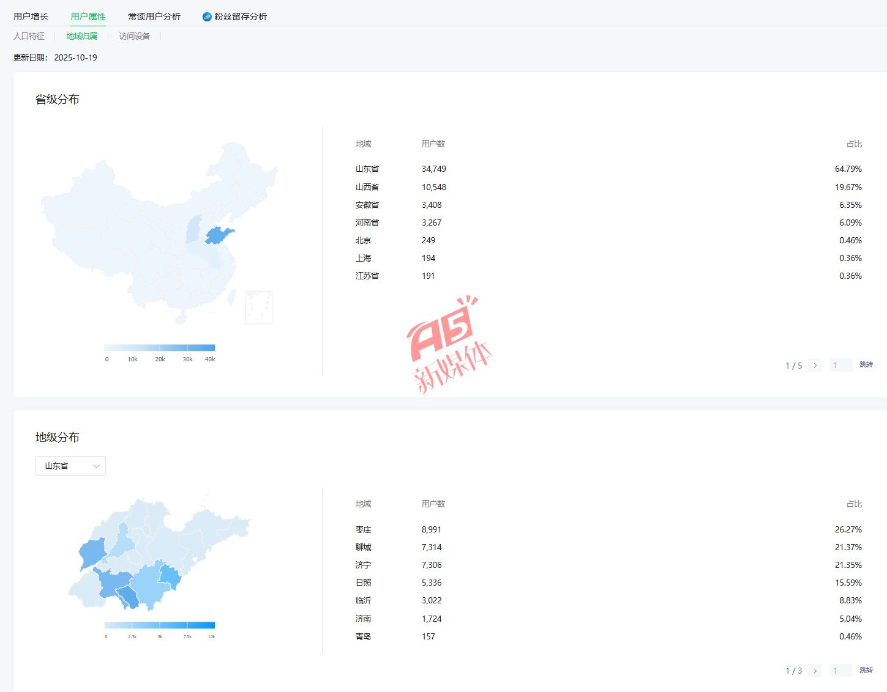Select the 枣庄 row in city table

[x=364, y=529]
